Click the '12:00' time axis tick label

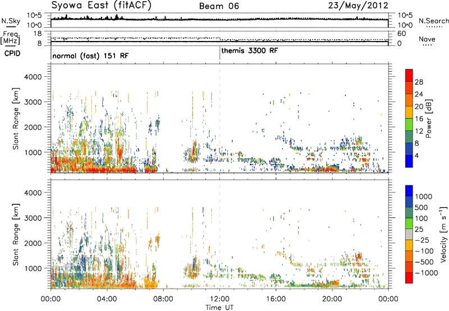click(219, 299)
